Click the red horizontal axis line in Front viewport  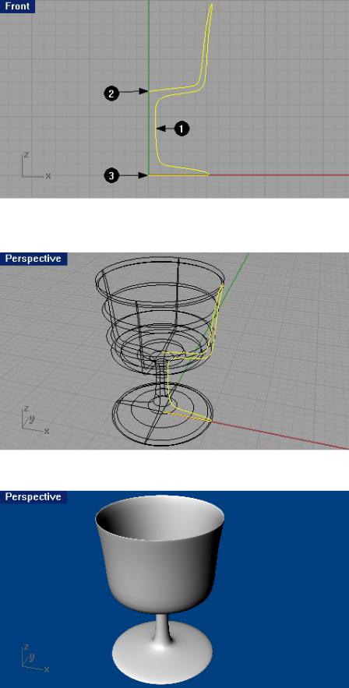(x=280, y=175)
